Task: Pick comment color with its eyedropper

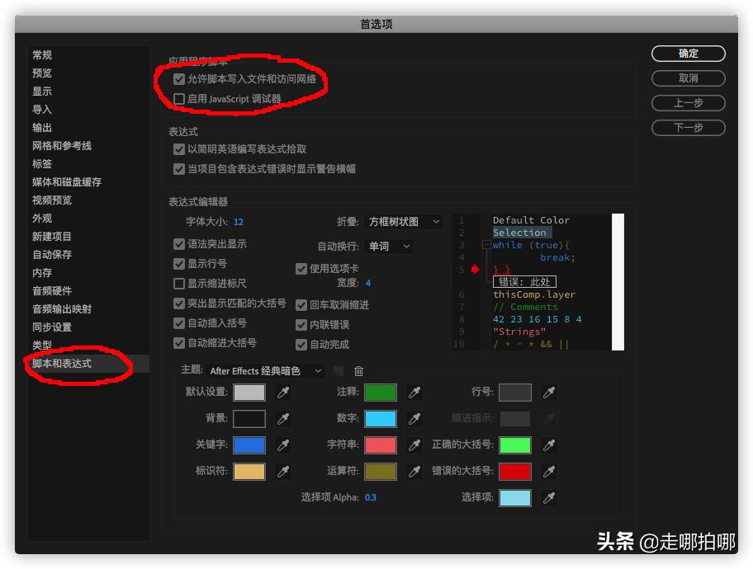Action: 412,392
